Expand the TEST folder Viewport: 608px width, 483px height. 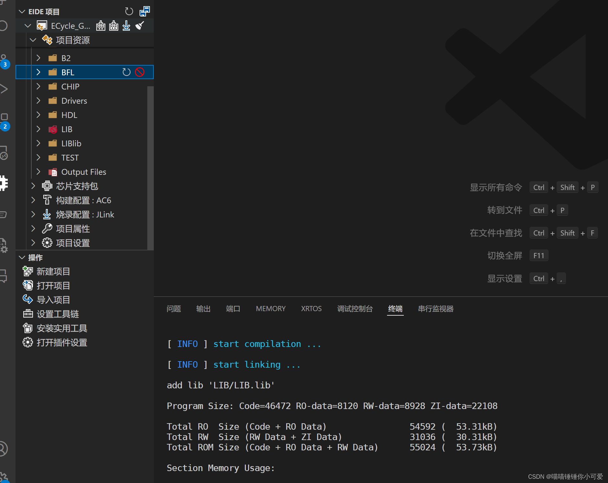coord(38,157)
